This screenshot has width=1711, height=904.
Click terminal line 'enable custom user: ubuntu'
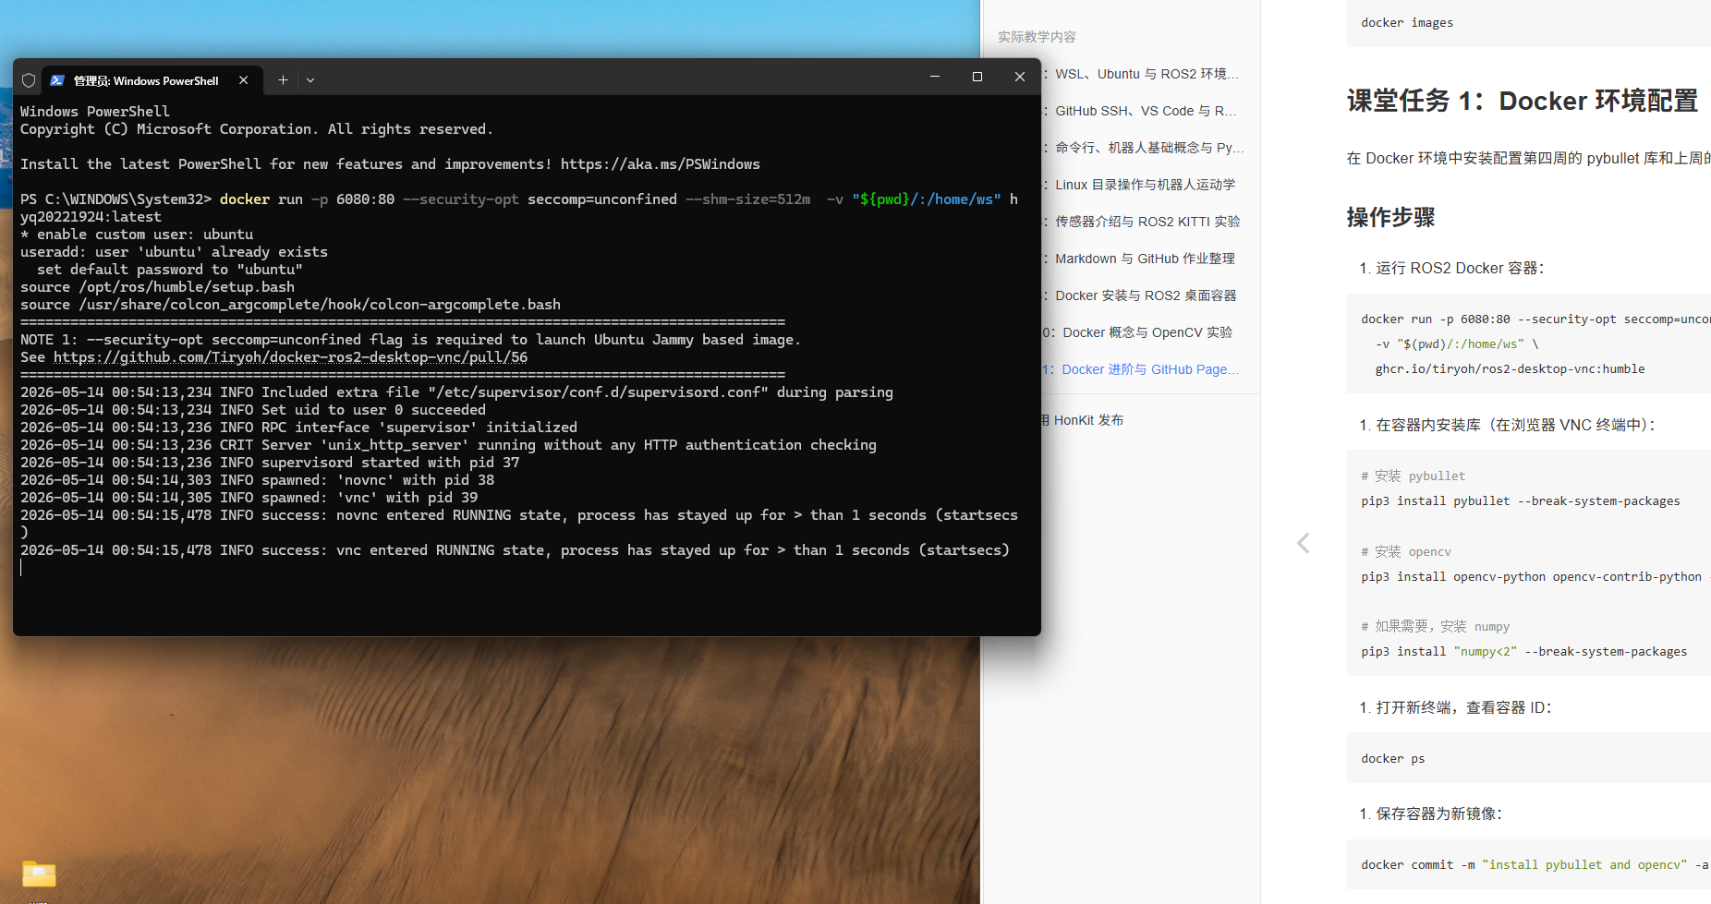click(137, 235)
